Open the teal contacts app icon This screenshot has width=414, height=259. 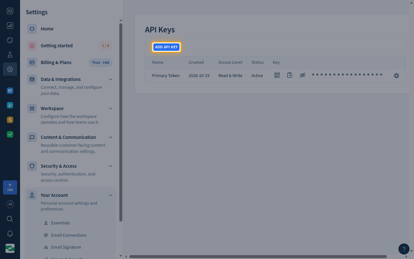(x=10, y=105)
